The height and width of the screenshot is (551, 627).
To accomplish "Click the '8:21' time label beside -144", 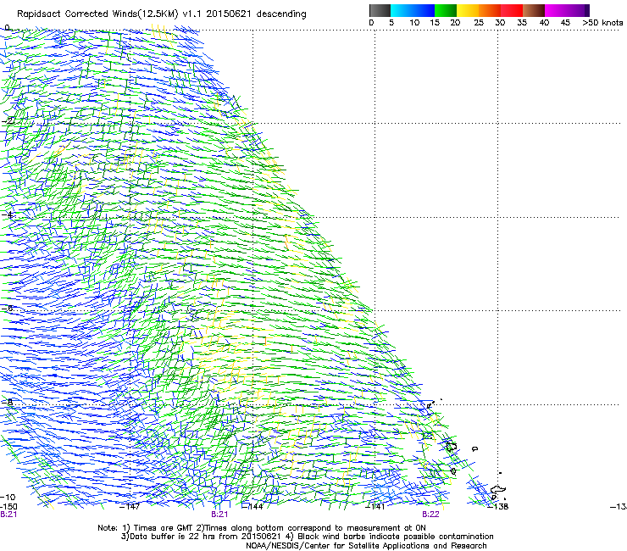I will click(x=219, y=515).
